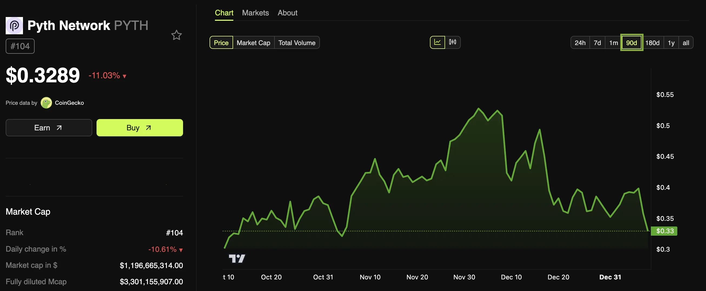Screen dimensions: 706x291
Task: Open the About tab
Action: click(287, 13)
